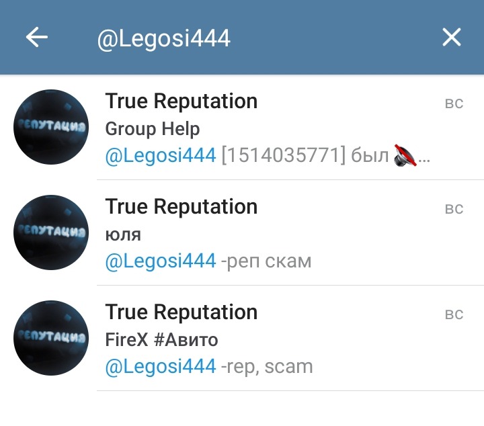
Task: Open the third True Reputation avatar
Action: coord(51,338)
